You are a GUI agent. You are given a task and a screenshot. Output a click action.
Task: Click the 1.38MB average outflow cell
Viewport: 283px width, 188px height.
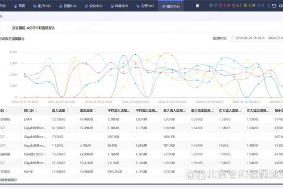point(141,154)
